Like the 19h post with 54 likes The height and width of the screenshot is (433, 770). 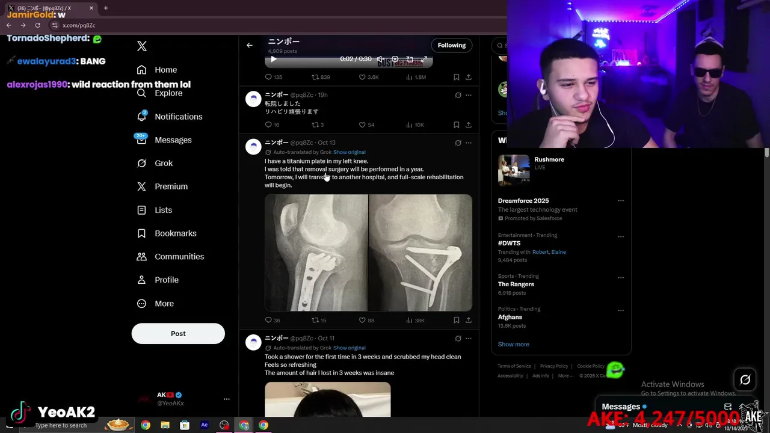[366, 124]
